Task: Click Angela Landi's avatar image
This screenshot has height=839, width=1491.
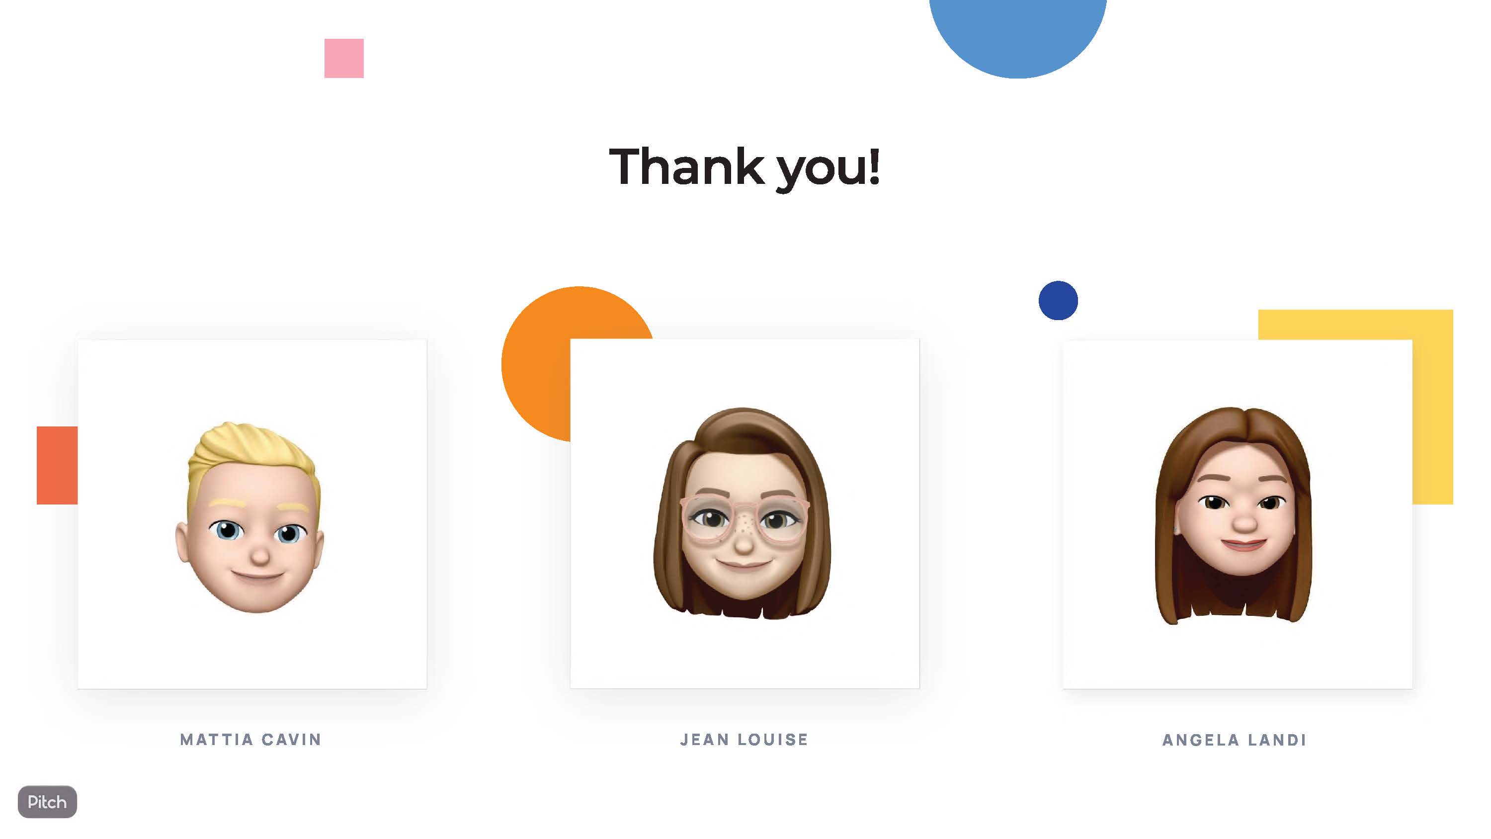Action: (x=1234, y=515)
